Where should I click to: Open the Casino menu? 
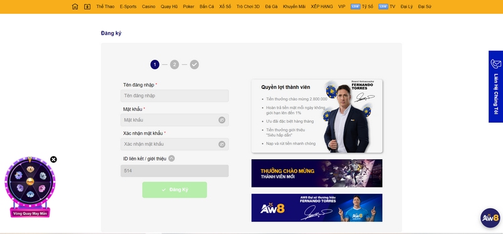pos(148,6)
